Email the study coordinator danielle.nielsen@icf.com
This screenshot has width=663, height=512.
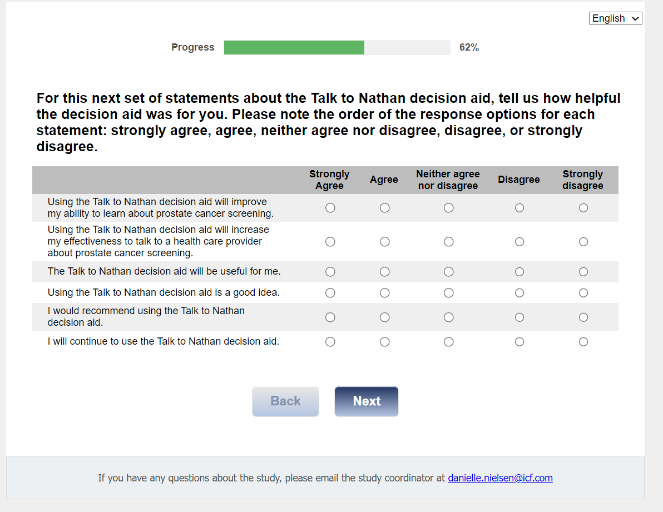coord(500,478)
